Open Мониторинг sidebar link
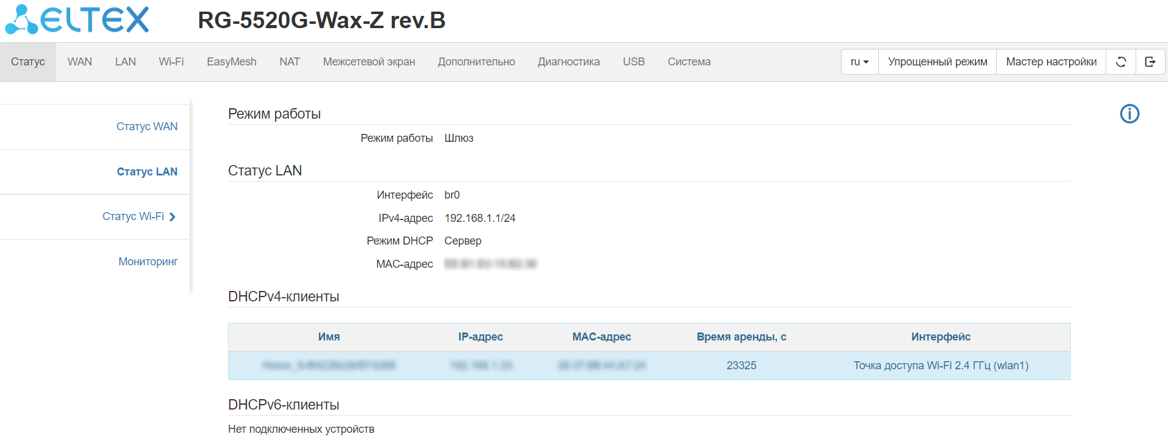 point(148,262)
